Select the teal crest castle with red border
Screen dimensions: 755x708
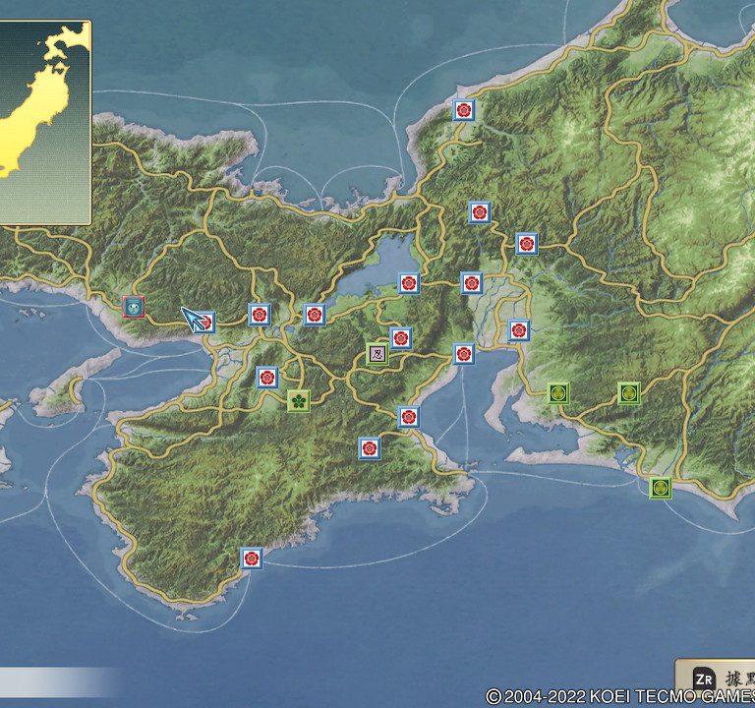pyautogui.click(x=134, y=307)
